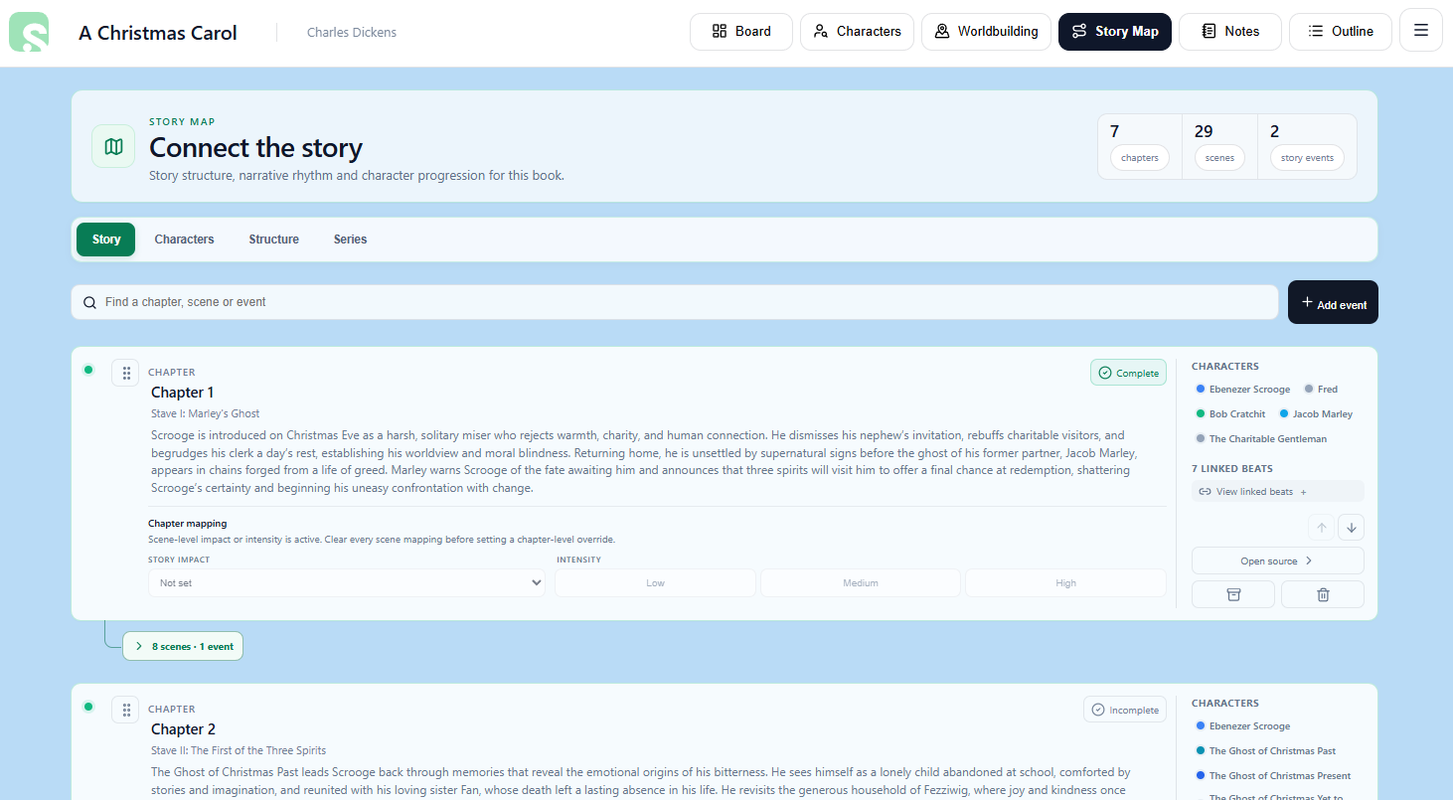Select Ebenezer Scrooge in Chapter 2 characters
The height and width of the screenshot is (800, 1453).
pyautogui.click(x=1242, y=726)
